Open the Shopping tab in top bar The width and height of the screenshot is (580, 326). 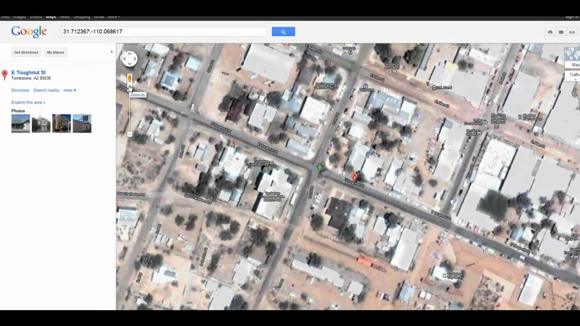point(82,17)
